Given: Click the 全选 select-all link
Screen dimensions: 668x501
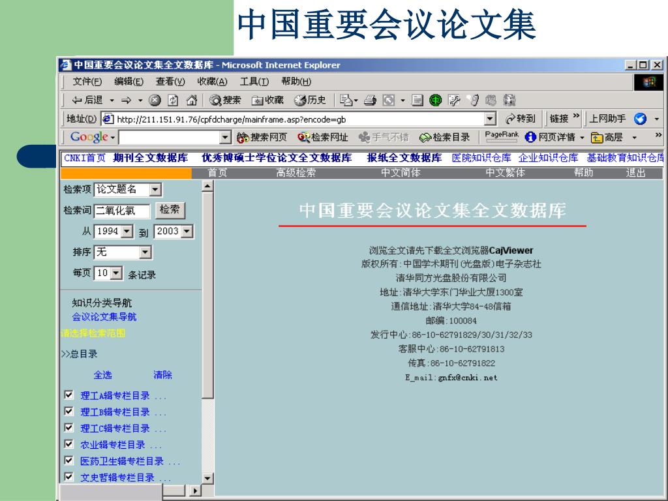Looking at the screenshot, I should 102,375.
